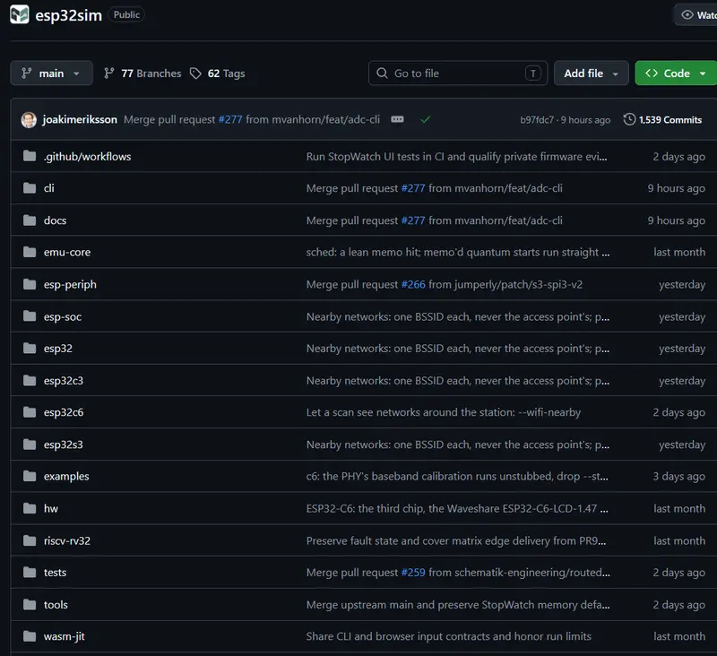Image resolution: width=717 pixels, height=656 pixels.
Task: Click the riscv-rv32 folder icon
Action: coord(30,540)
